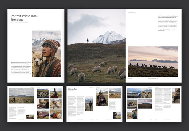This screenshot has width=189, height=131.
Task: Click the right page text column by the mountain spread
Action: pyautogui.click(x=168, y=23)
